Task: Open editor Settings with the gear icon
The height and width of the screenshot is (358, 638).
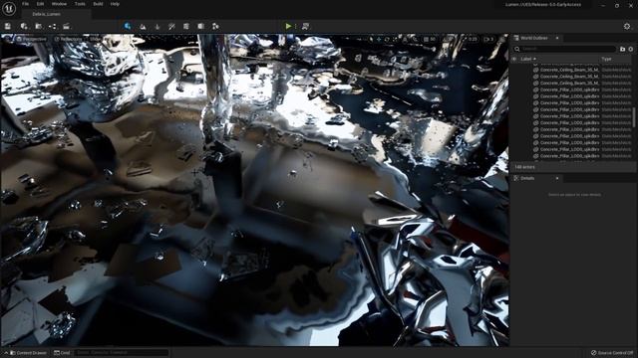Action: (627, 27)
